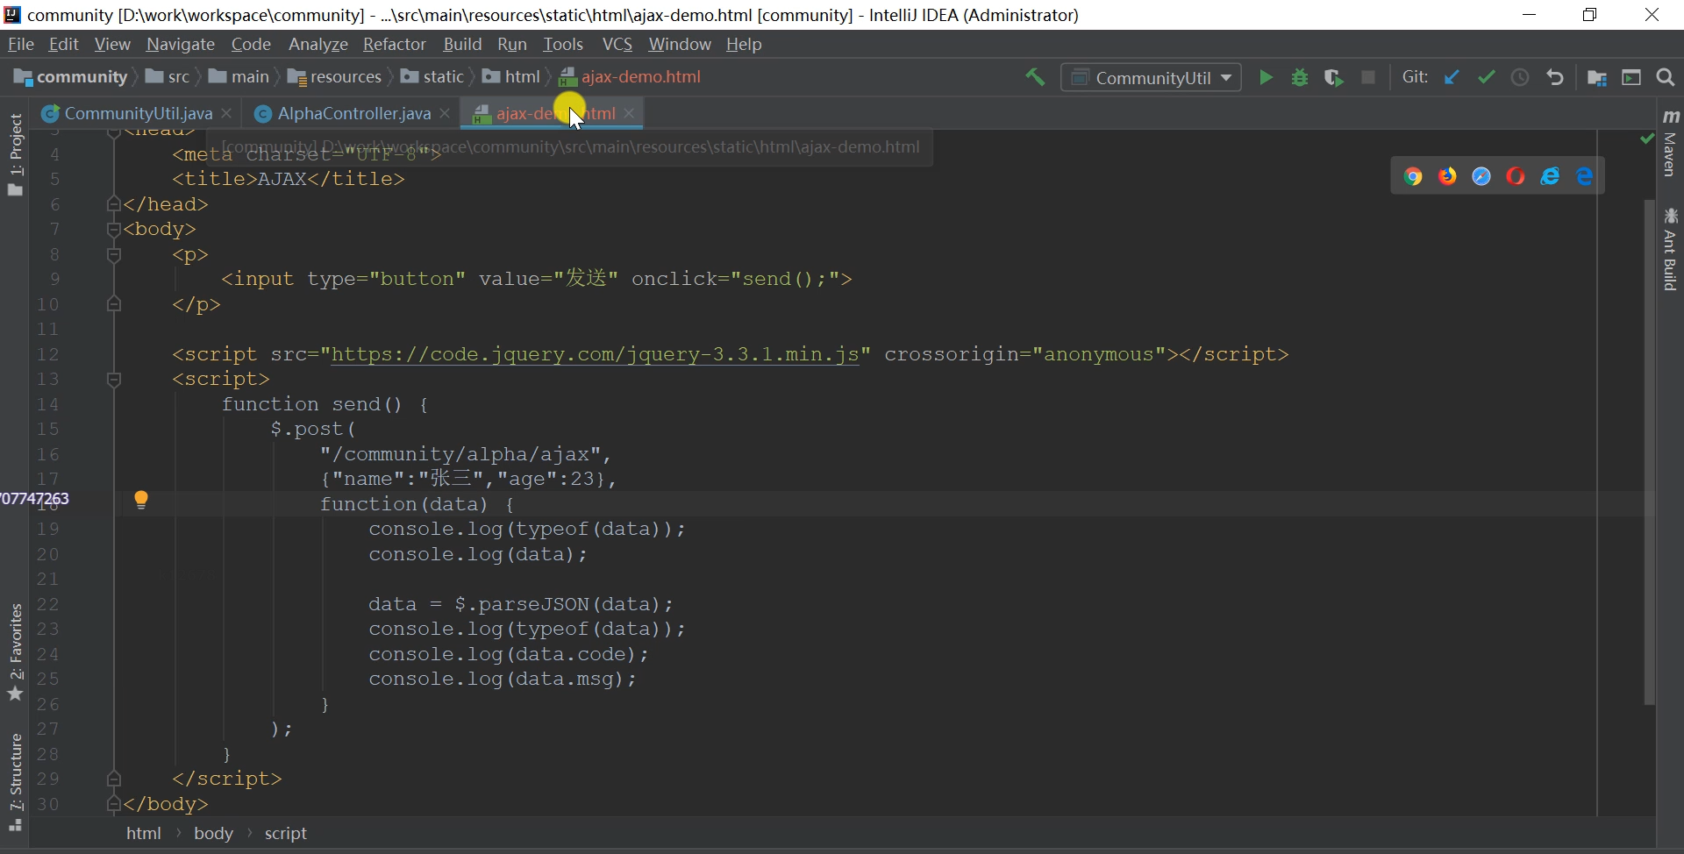Viewport: 1684px width, 854px height.
Task: Click line number 12 in the gutter
Action: (47, 354)
